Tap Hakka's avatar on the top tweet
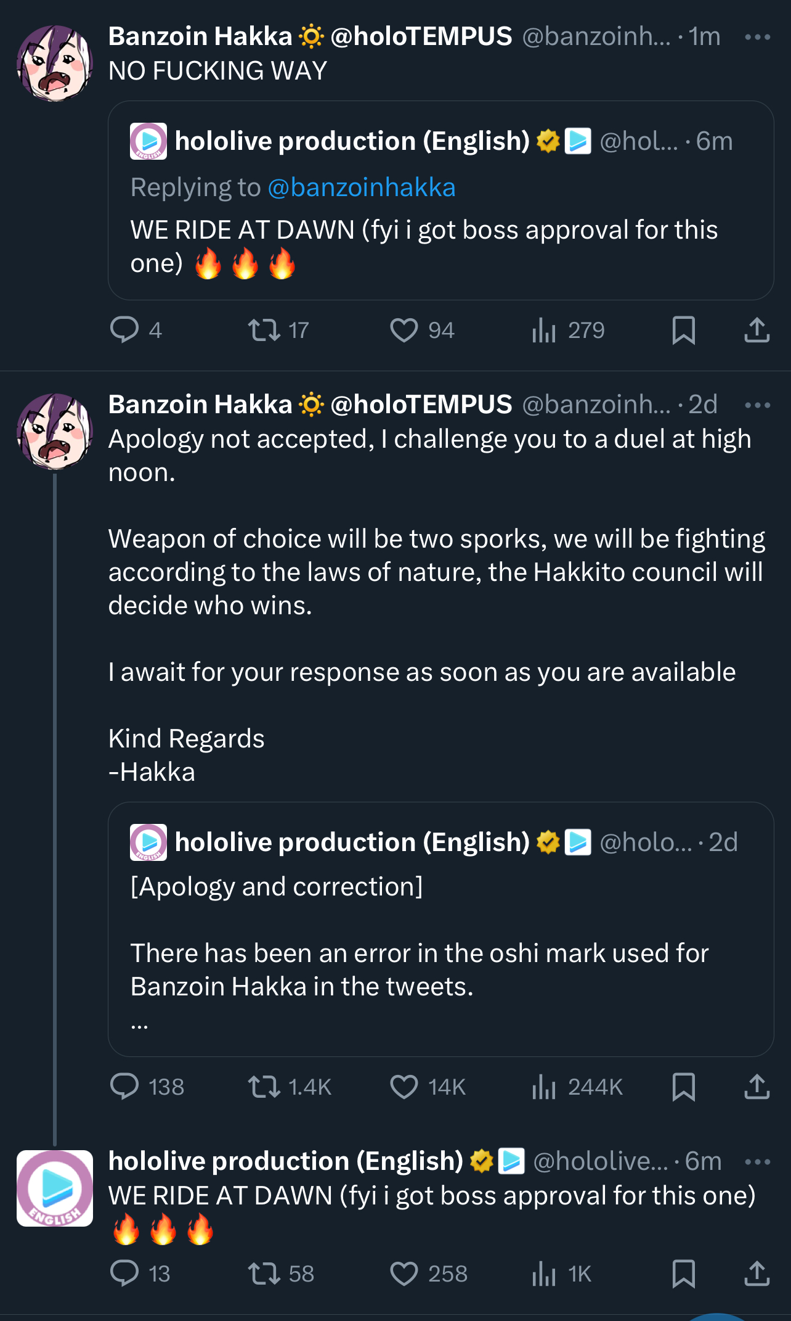Viewport: 791px width, 1321px height. tap(55, 63)
